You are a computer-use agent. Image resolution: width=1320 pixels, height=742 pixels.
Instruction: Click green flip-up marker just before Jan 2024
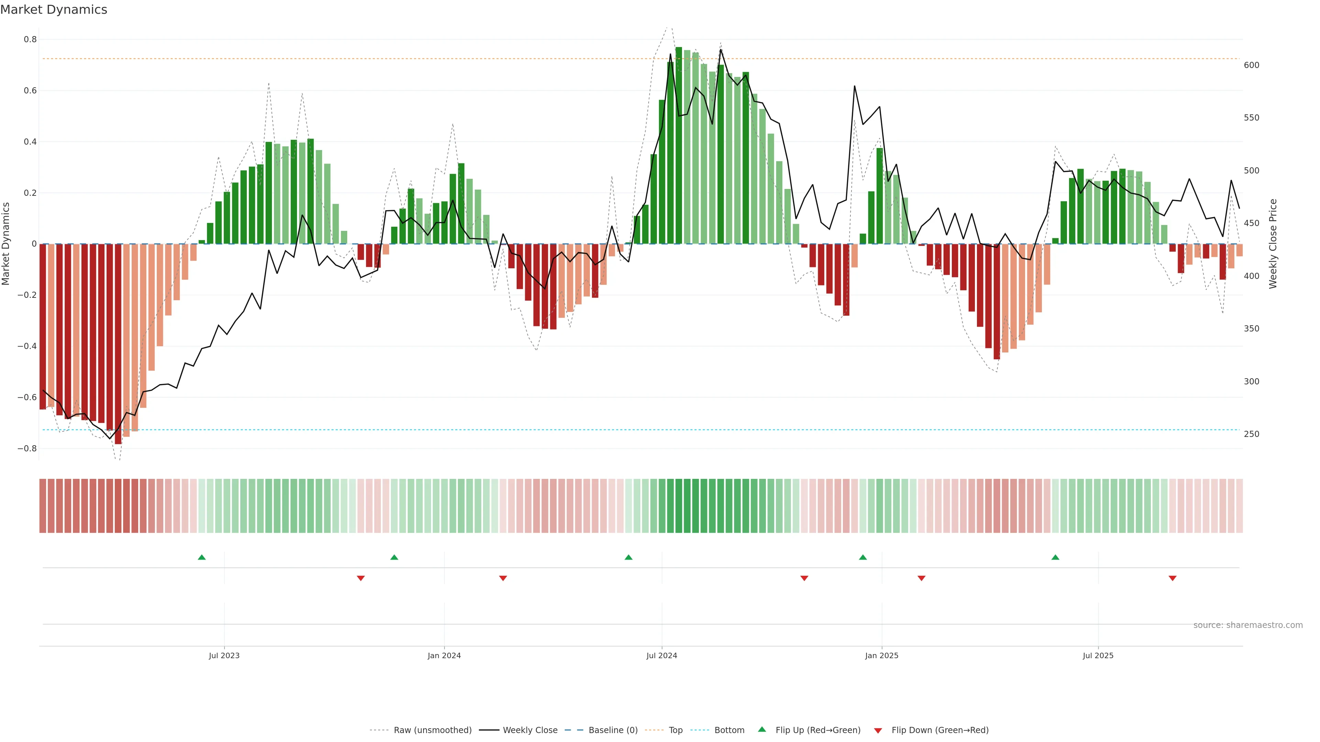(x=394, y=557)
